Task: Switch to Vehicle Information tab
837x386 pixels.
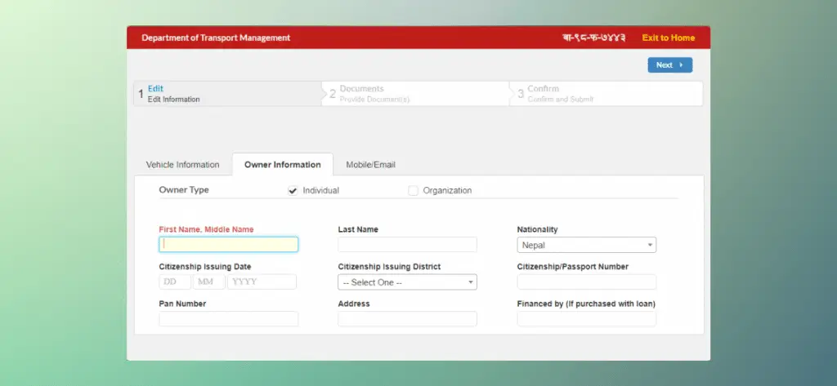Action: pos(182,165)
